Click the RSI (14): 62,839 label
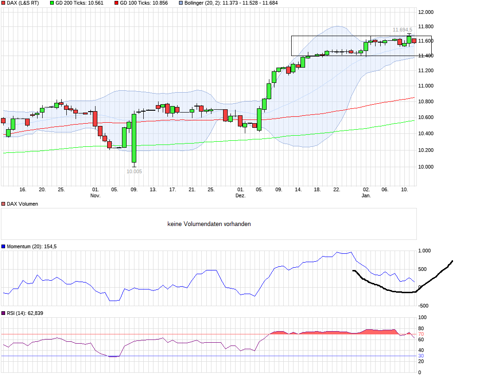This screenshot has height=377, width=498. [x=25, y=313]
